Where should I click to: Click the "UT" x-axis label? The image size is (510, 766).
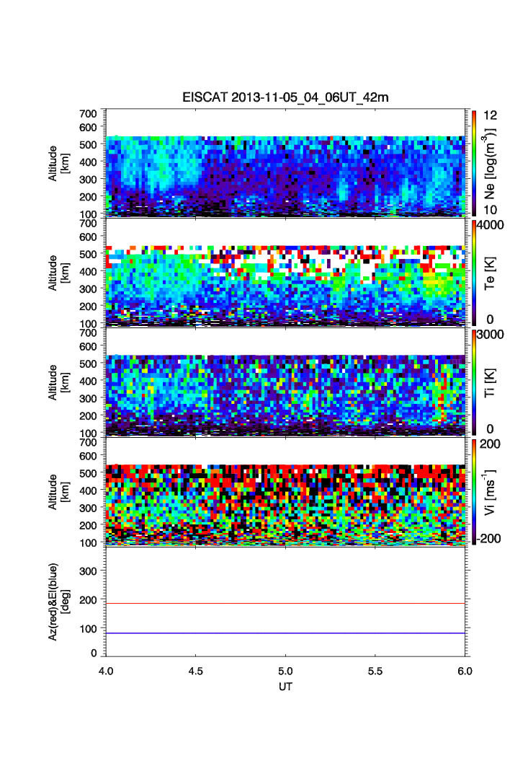click(285, 687)
